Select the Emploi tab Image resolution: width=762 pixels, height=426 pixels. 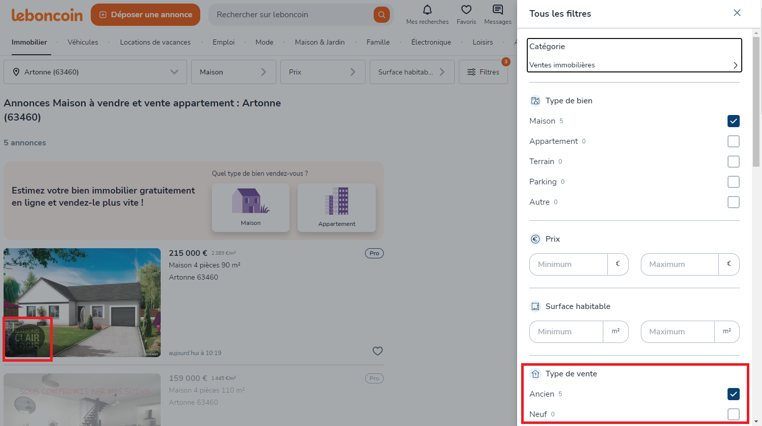224,43
